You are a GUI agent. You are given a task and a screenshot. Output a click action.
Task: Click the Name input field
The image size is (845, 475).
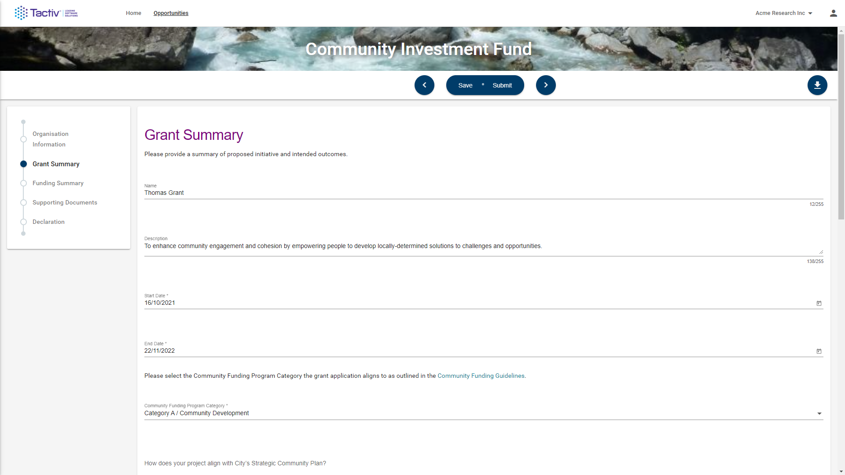coord(483,193)
